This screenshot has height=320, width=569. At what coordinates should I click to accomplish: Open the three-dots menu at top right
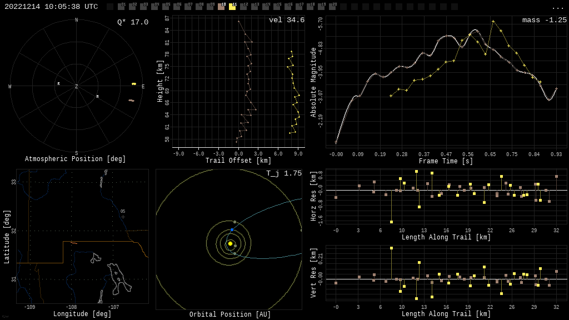(557, 8)
